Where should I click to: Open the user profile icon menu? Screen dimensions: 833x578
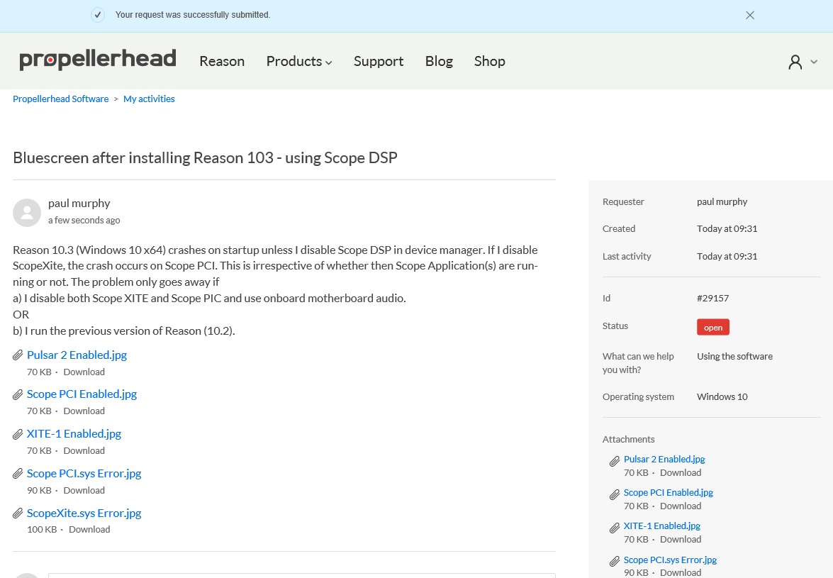pyautogui.click(x=795, y=62)
